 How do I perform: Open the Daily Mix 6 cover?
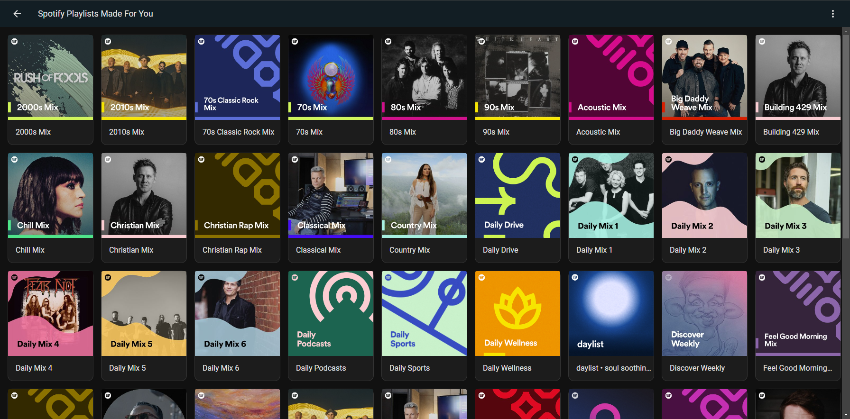tap(238, 313)
